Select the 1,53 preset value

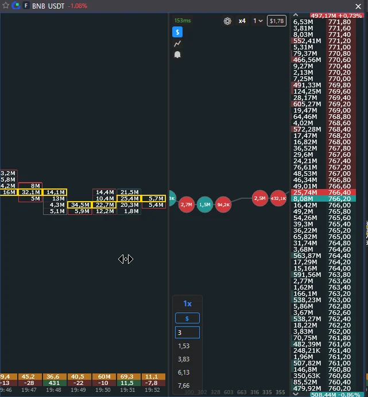click(184, 346)
